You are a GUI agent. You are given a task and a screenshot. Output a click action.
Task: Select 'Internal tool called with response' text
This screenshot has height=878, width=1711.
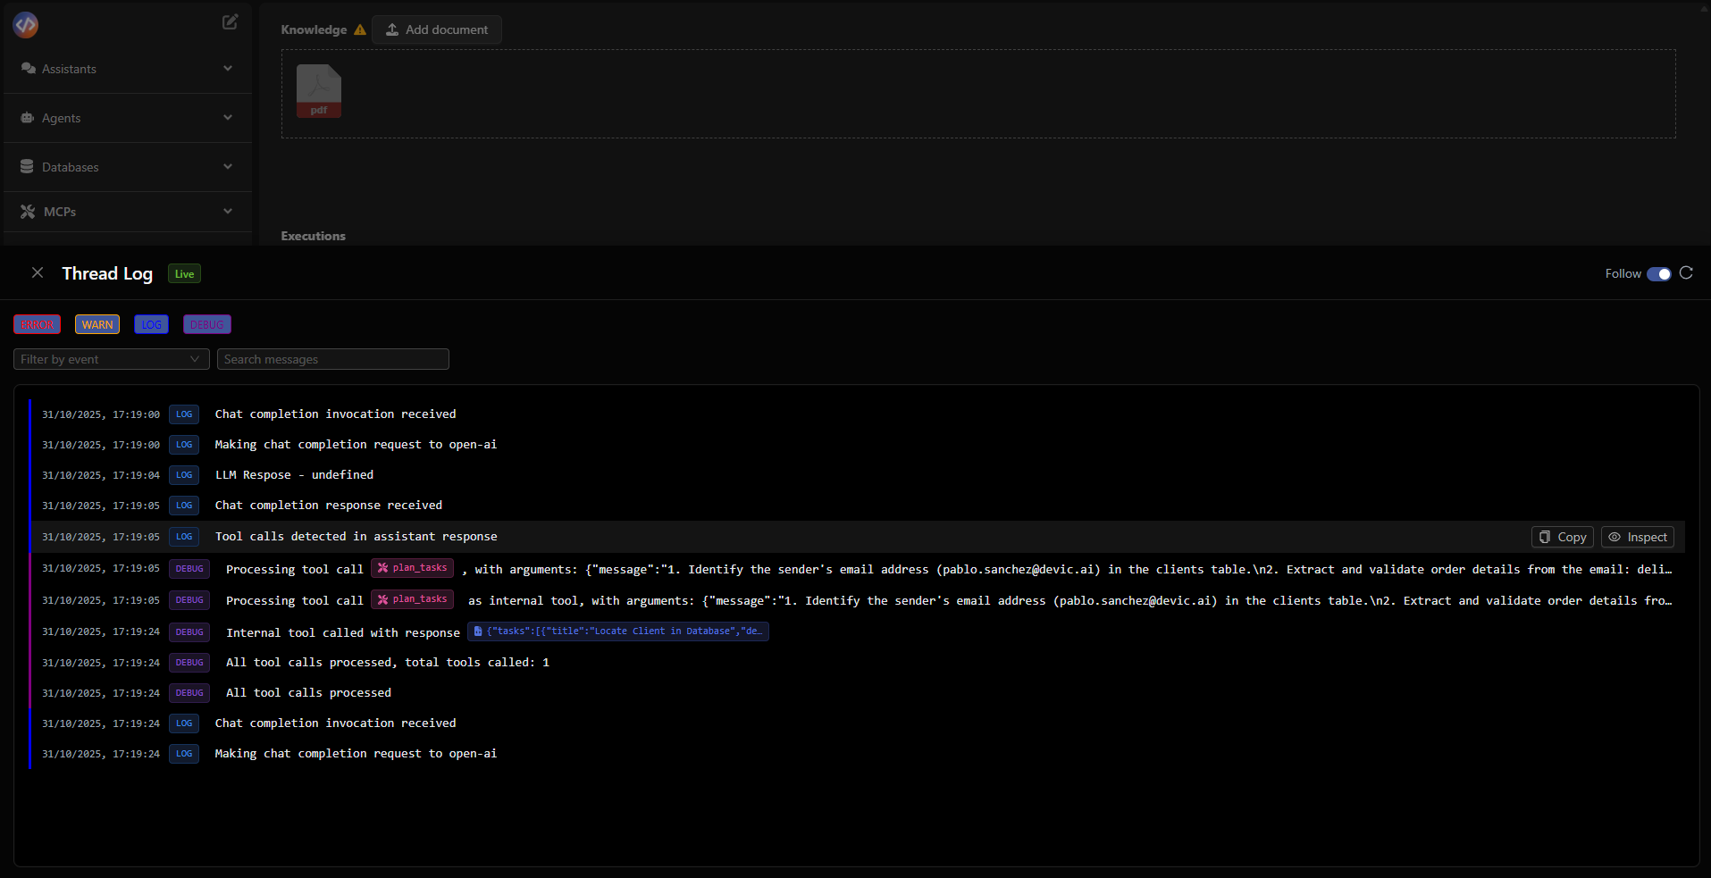[343, 632]
